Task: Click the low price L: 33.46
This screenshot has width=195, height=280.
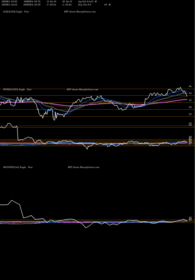Action: click(67, 5)
